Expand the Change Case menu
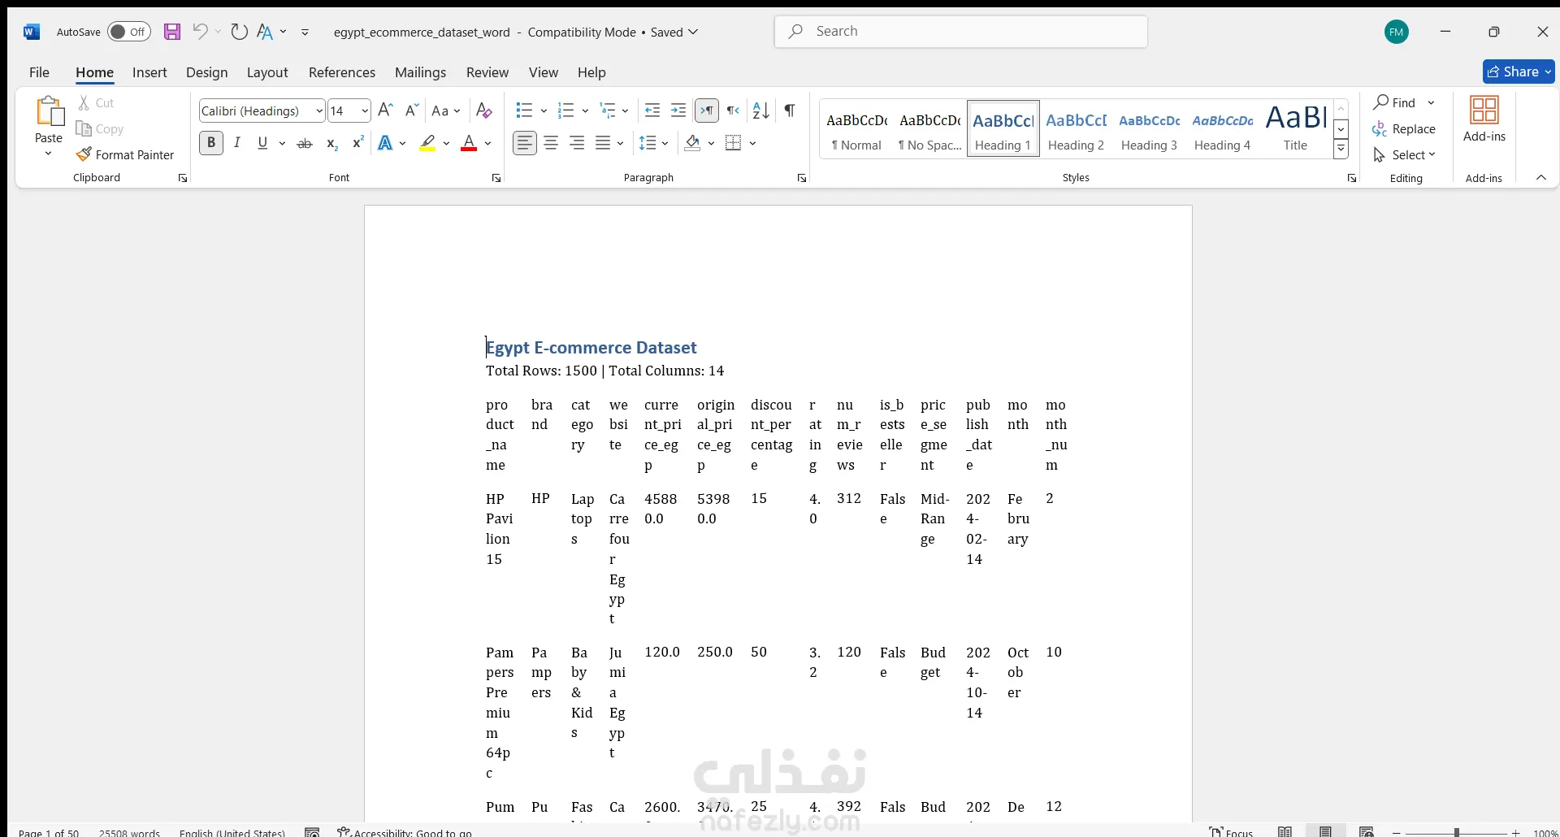The height and width of the screenshot is (837, 1560). 446,111
